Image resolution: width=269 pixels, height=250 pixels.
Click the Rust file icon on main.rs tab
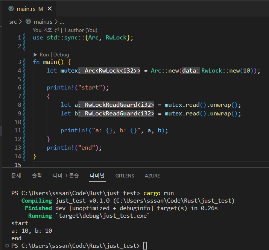[x=11, y=9]
